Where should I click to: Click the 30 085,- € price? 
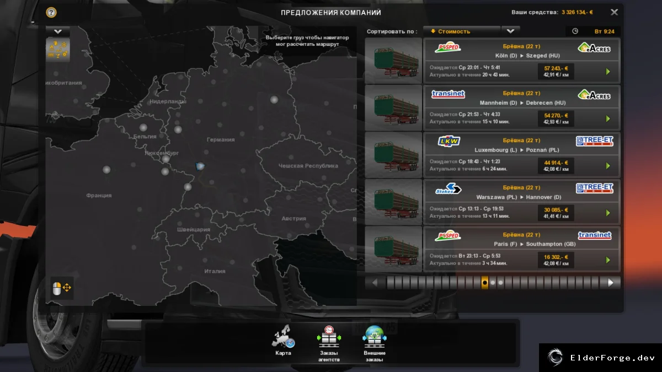pyautogui.click(x=556, y=209)
